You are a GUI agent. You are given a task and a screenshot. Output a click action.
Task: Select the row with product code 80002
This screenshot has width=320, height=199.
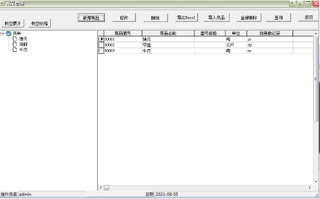click(205, 45)
